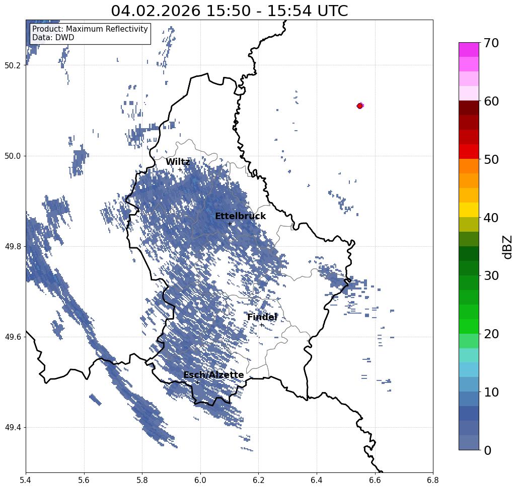Click the colorbar label 40
Image resolution: width=518 pixels, height=489 pixels.
click(491, 218)
